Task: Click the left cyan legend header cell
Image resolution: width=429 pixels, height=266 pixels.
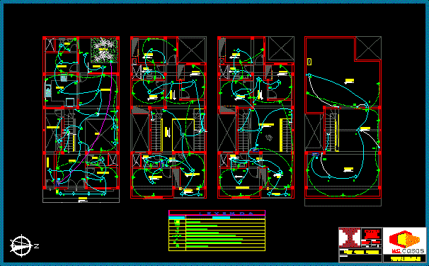Action: coord(177,218)
